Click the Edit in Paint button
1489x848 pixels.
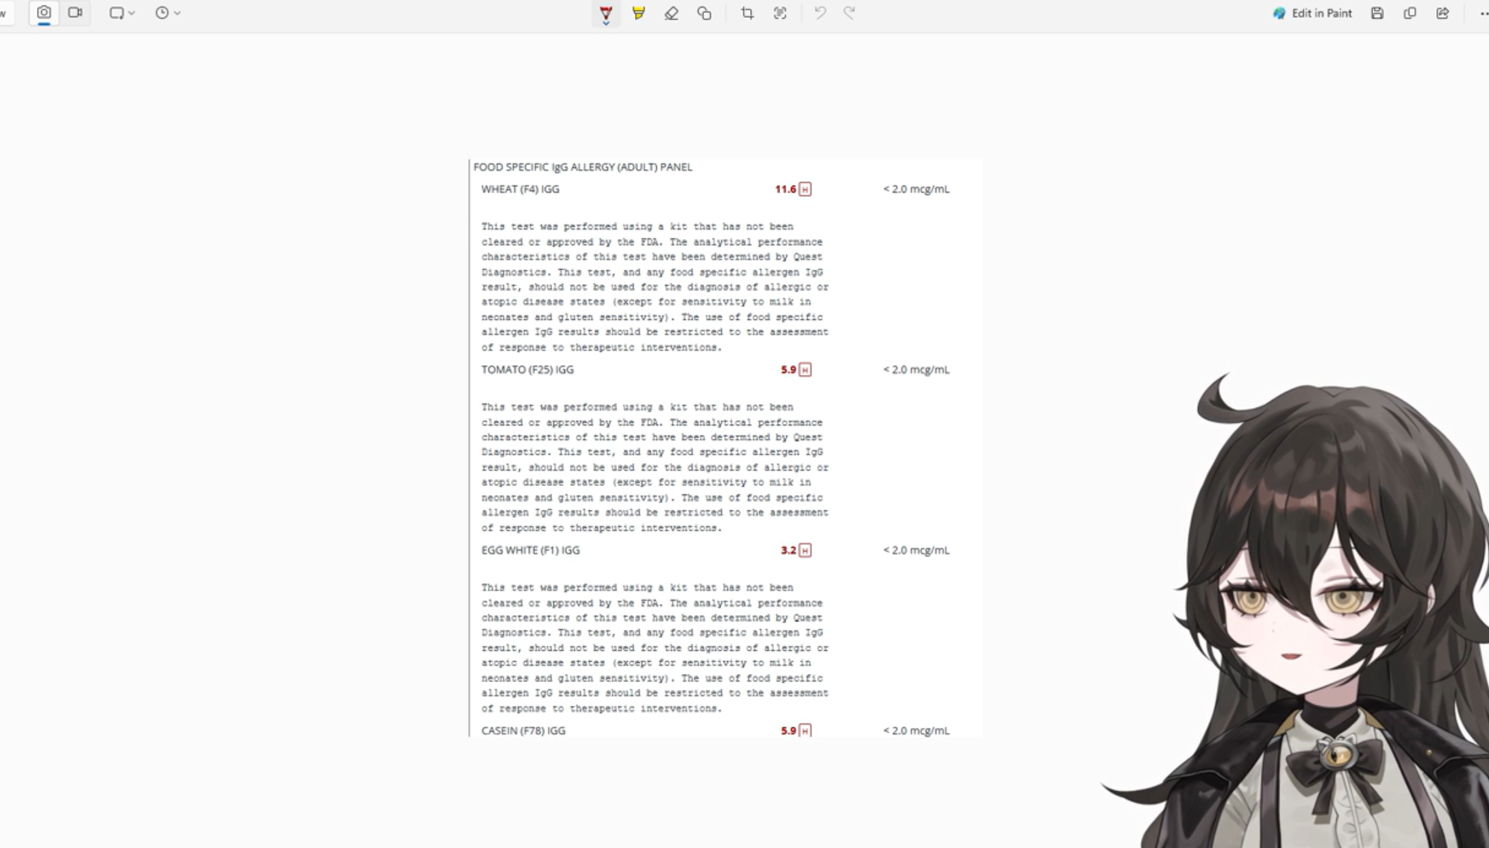(1312, 13)
